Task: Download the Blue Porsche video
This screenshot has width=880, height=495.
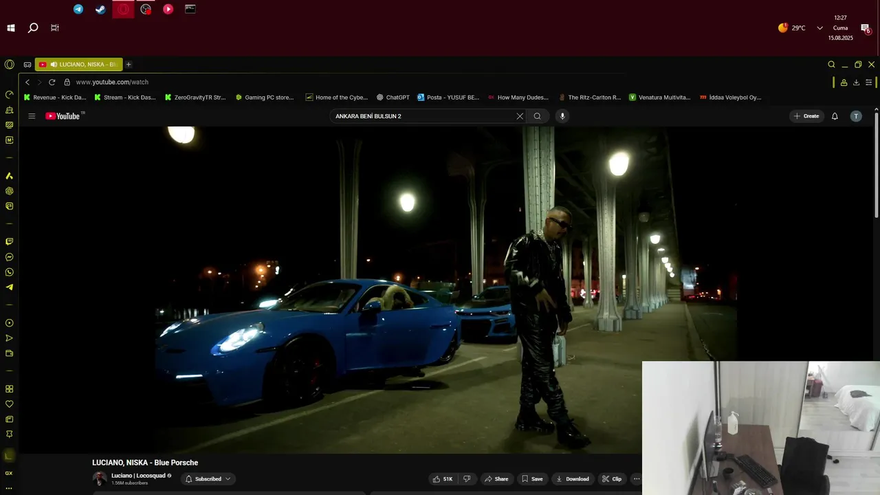Action: [572, 479]
